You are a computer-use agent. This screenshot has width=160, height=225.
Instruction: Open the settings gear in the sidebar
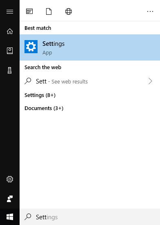[10, 179]
